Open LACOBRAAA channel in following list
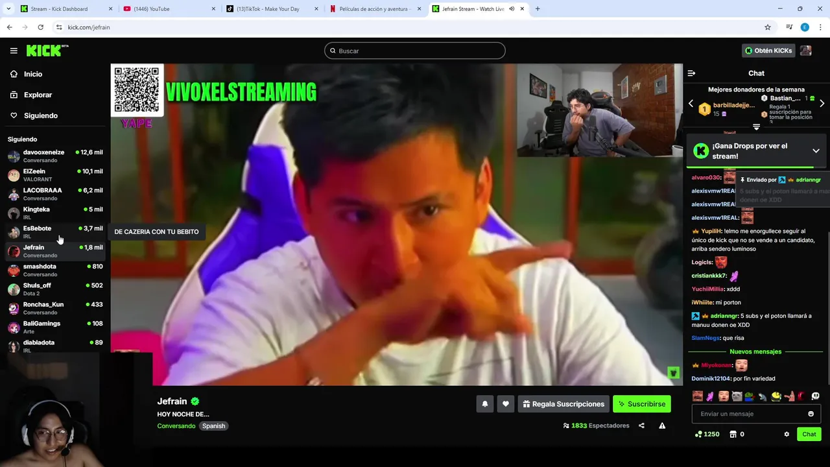 55,194
